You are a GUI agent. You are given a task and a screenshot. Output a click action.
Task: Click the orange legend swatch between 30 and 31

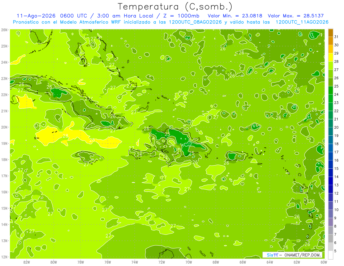tap(331, 41)
